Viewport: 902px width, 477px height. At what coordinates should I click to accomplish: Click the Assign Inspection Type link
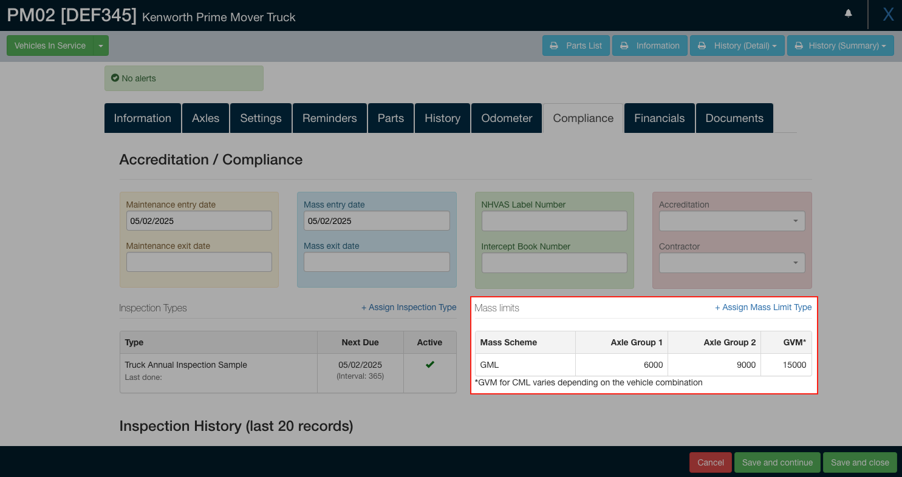(x=409, y=307)
